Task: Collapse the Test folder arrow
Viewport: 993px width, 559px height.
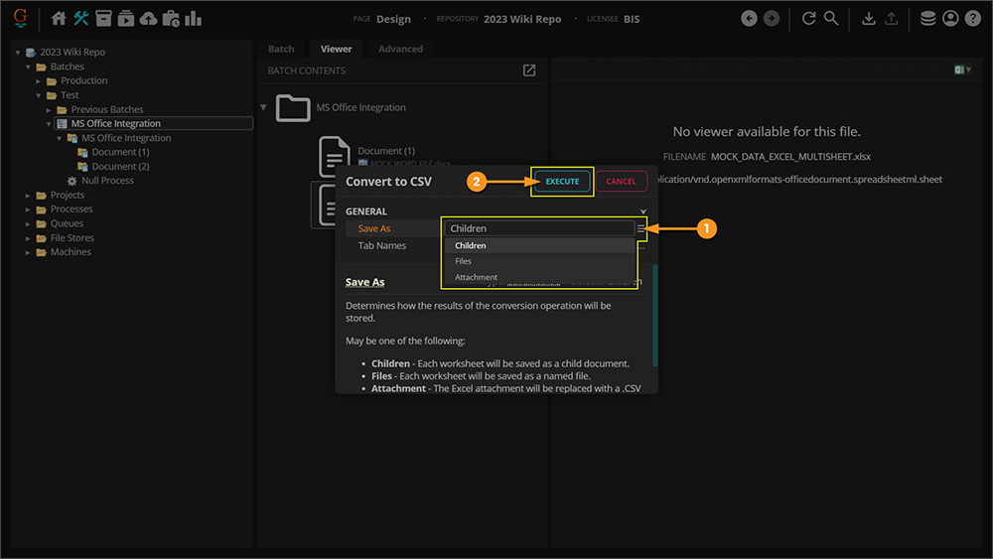Action: tap(38, 95)
